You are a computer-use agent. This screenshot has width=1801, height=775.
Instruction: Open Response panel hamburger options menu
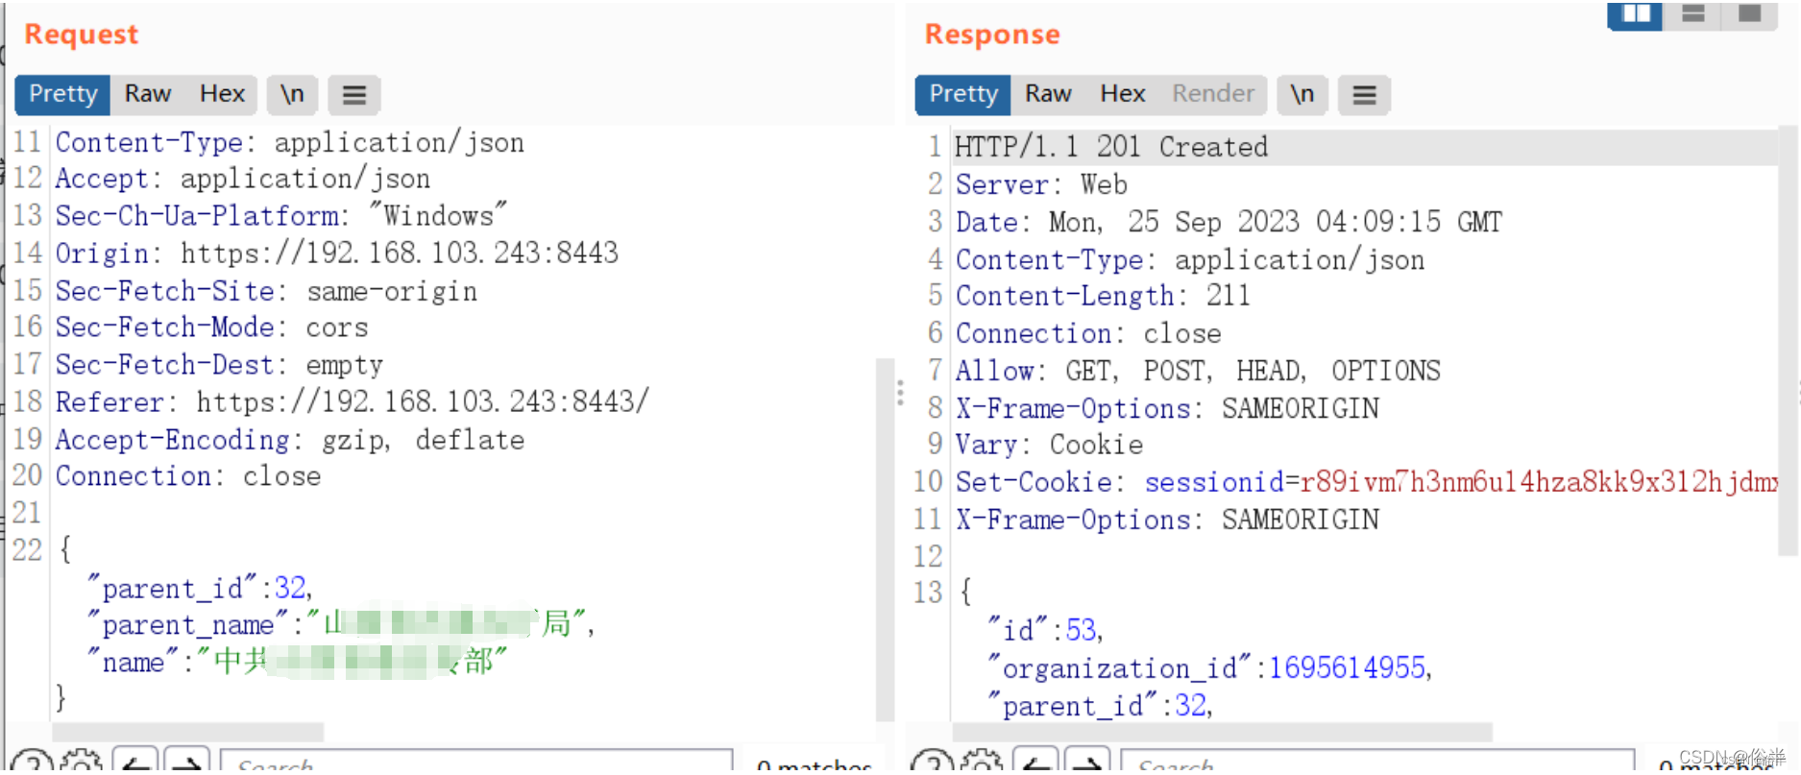1364,95
